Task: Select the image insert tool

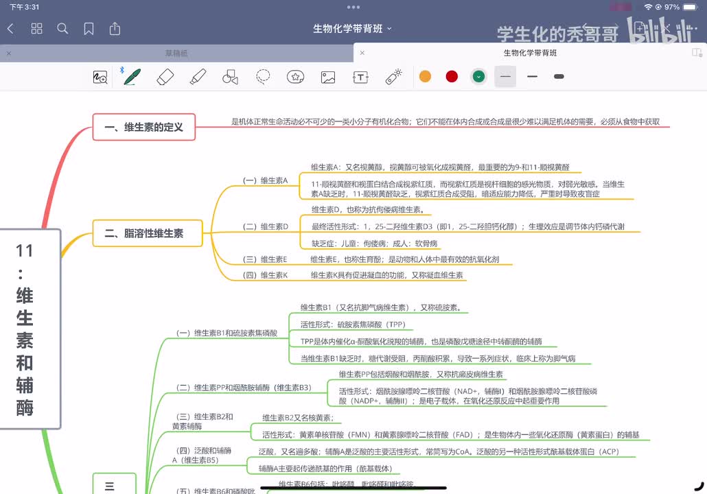Action: tap(328, 77)
